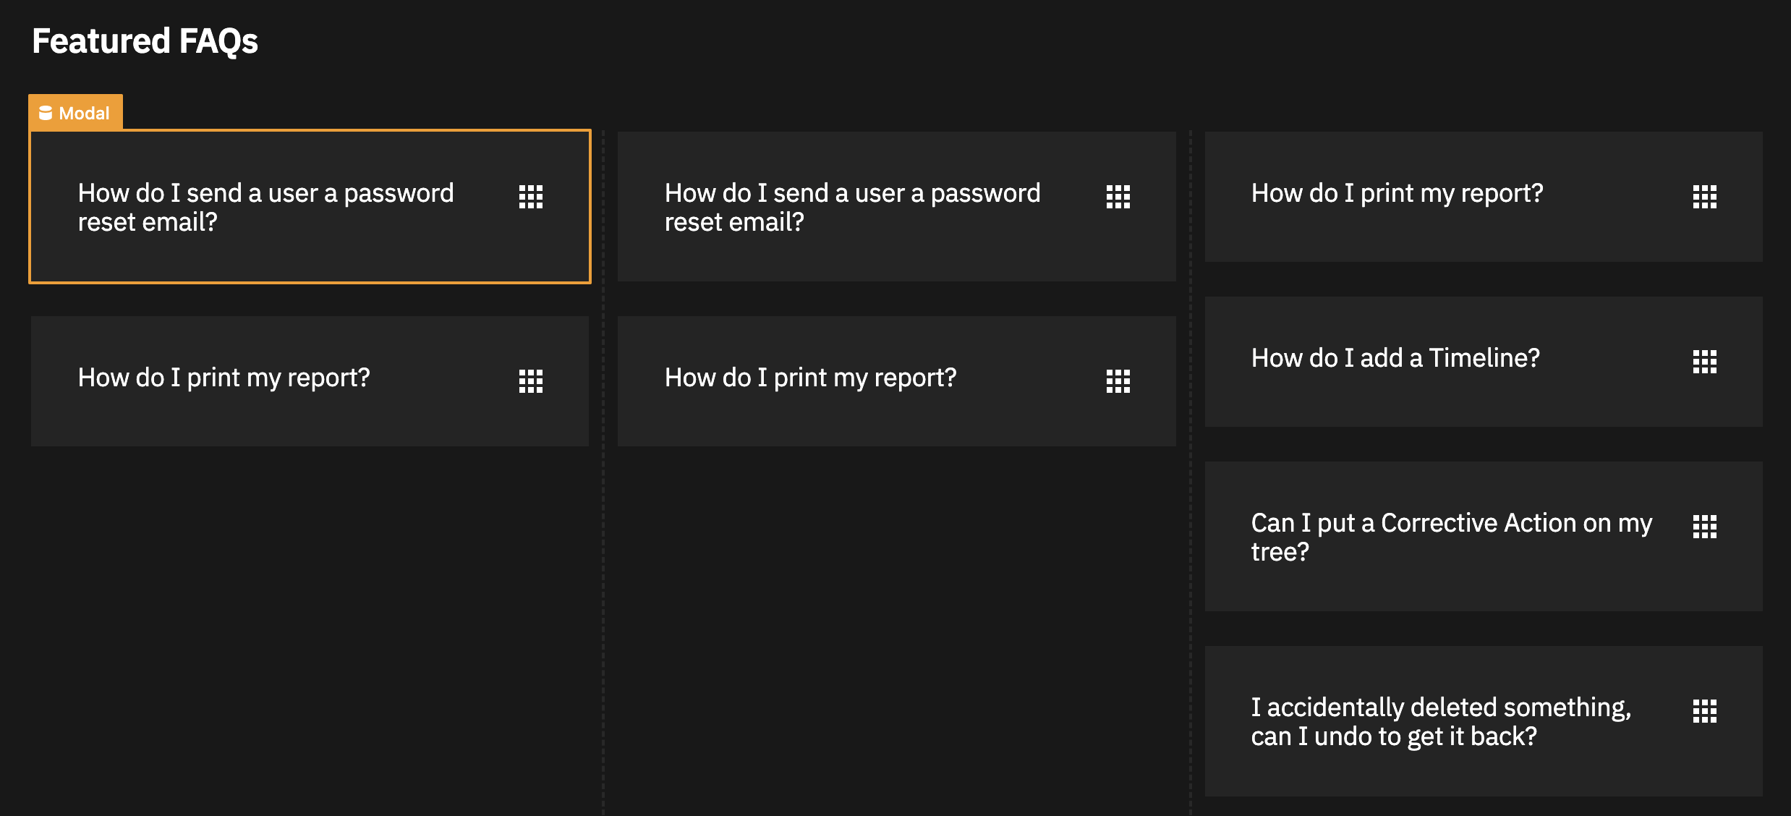Open 'How do I add a Timeline?' FAQ
The width and height of the screenshot is (1791, 816).
(1395, 358)
